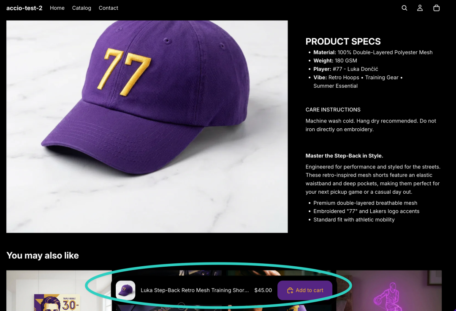This screenshot has height=311, width=456.
Task: Add the Luka shorts to cart
Action: click(305, 290)
